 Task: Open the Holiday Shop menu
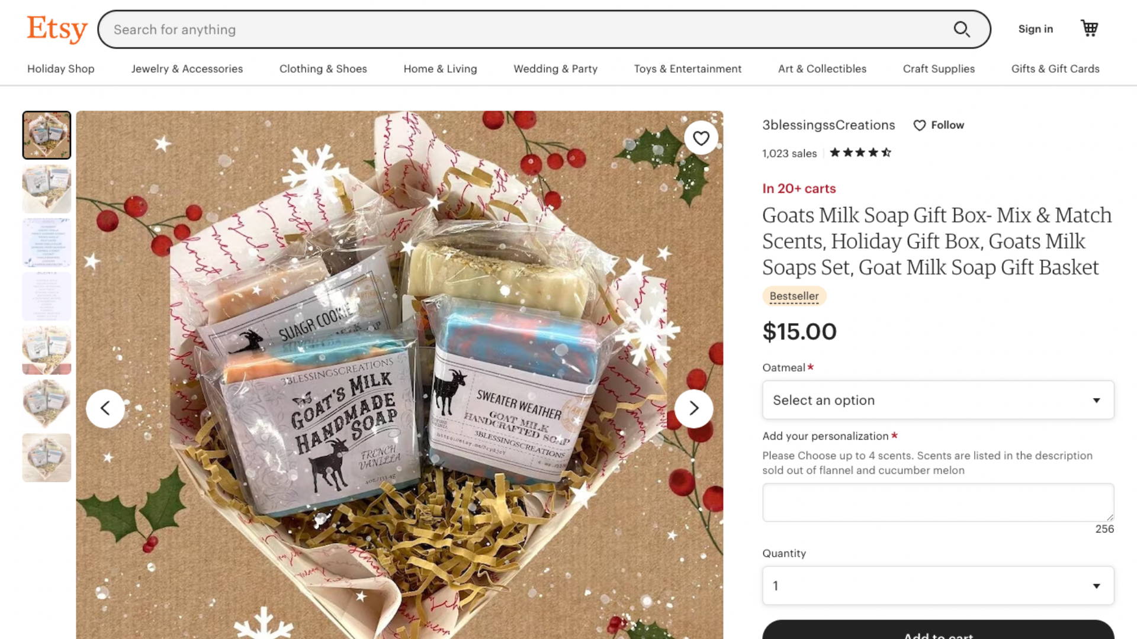tap(61, 69)
